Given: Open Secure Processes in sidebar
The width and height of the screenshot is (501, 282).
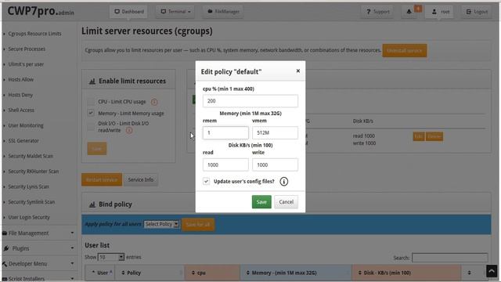Looking at the screenshot, I should [27, 49].
